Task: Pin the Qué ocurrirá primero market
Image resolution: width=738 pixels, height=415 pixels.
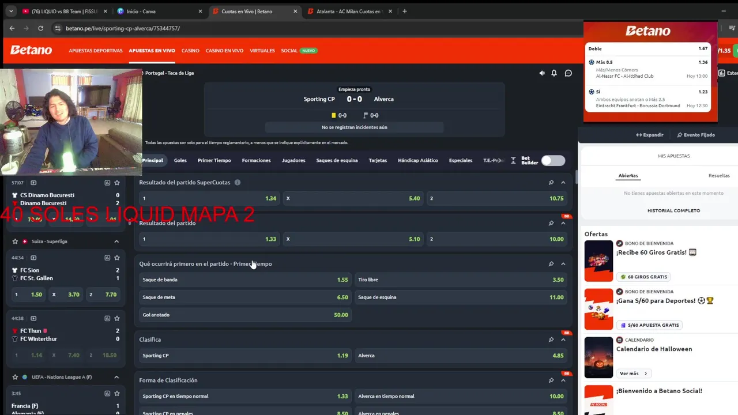Action: [x=551, y=264]
